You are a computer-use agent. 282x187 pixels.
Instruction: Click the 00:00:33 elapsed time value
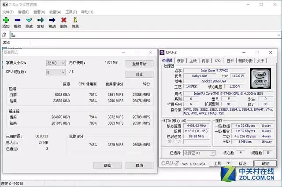click(x=42, y=136)
